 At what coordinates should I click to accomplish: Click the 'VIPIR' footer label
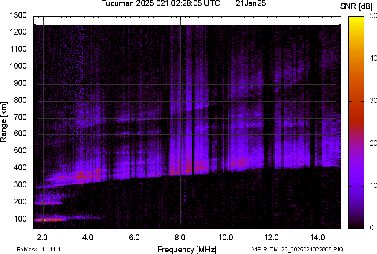point(259,249)
